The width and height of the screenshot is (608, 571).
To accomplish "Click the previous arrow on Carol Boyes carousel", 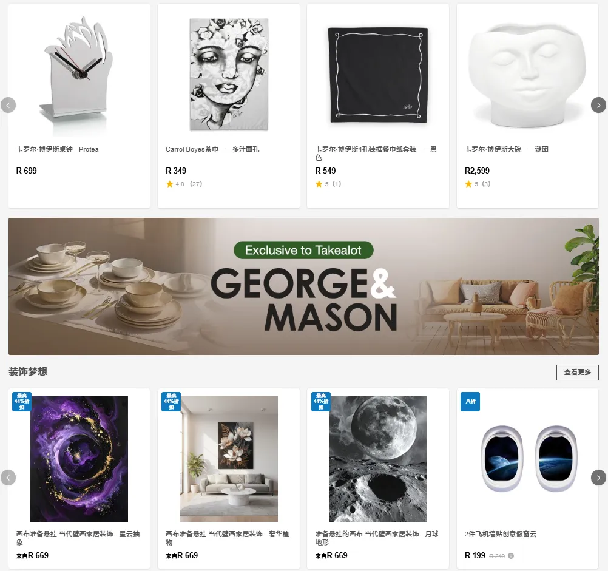I will (x=8, y=105).
